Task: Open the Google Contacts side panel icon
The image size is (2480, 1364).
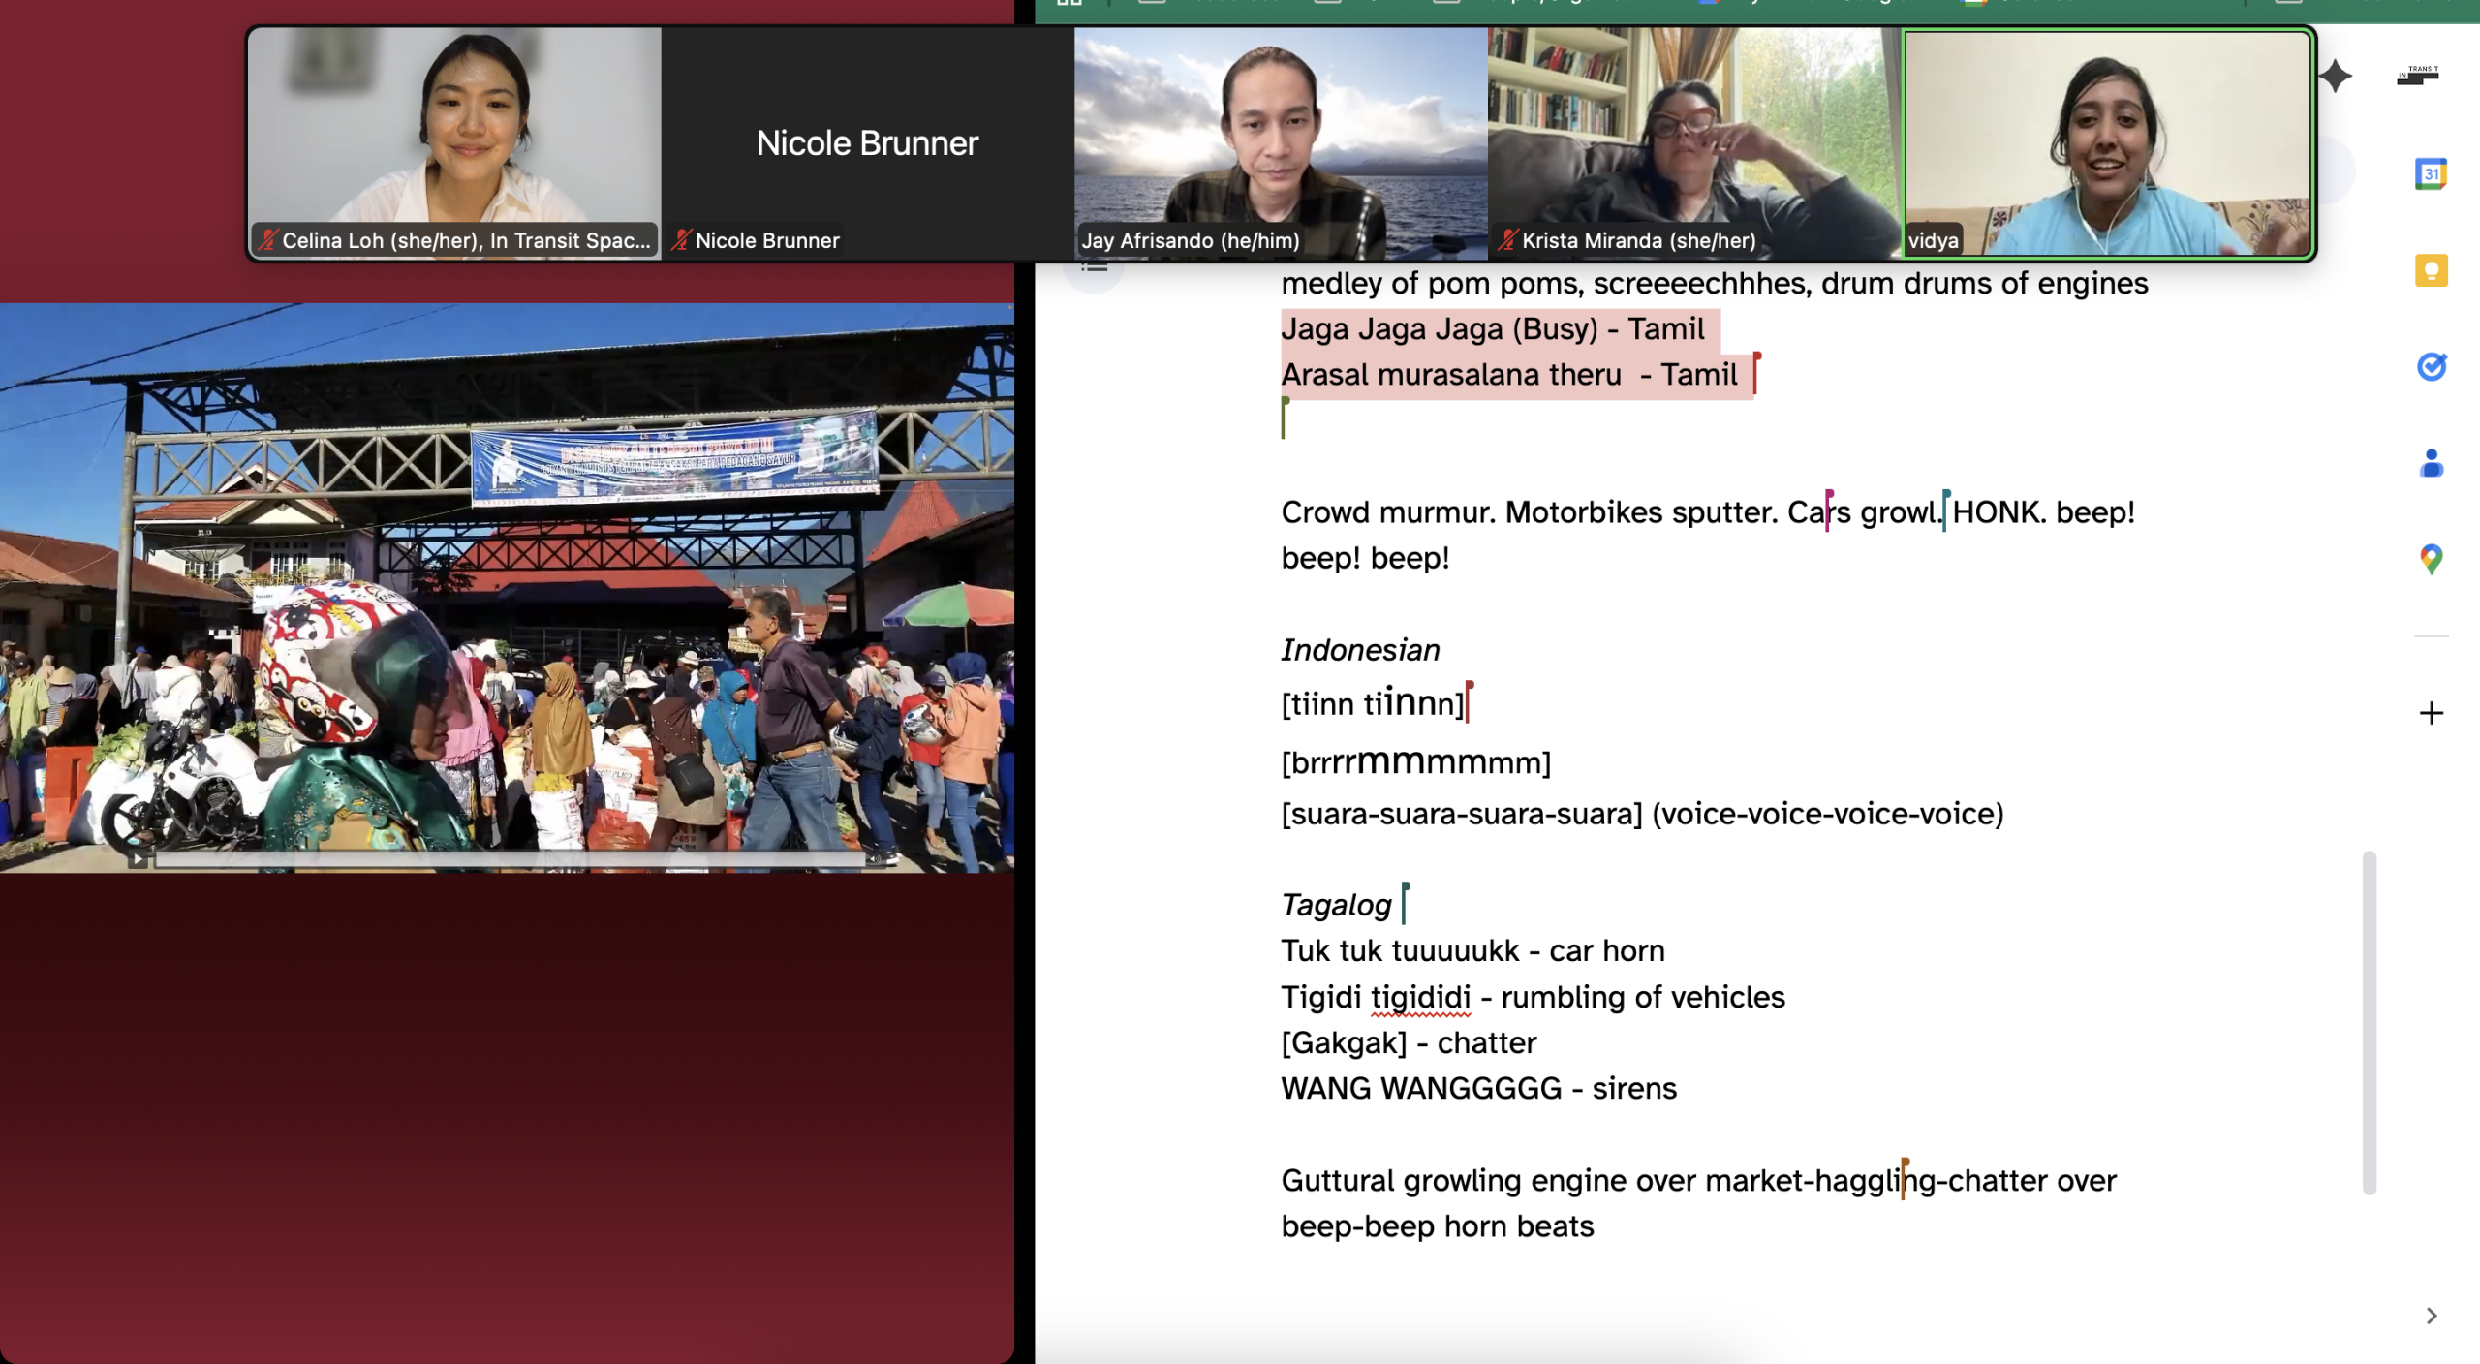Action: tap(2431, 464)
